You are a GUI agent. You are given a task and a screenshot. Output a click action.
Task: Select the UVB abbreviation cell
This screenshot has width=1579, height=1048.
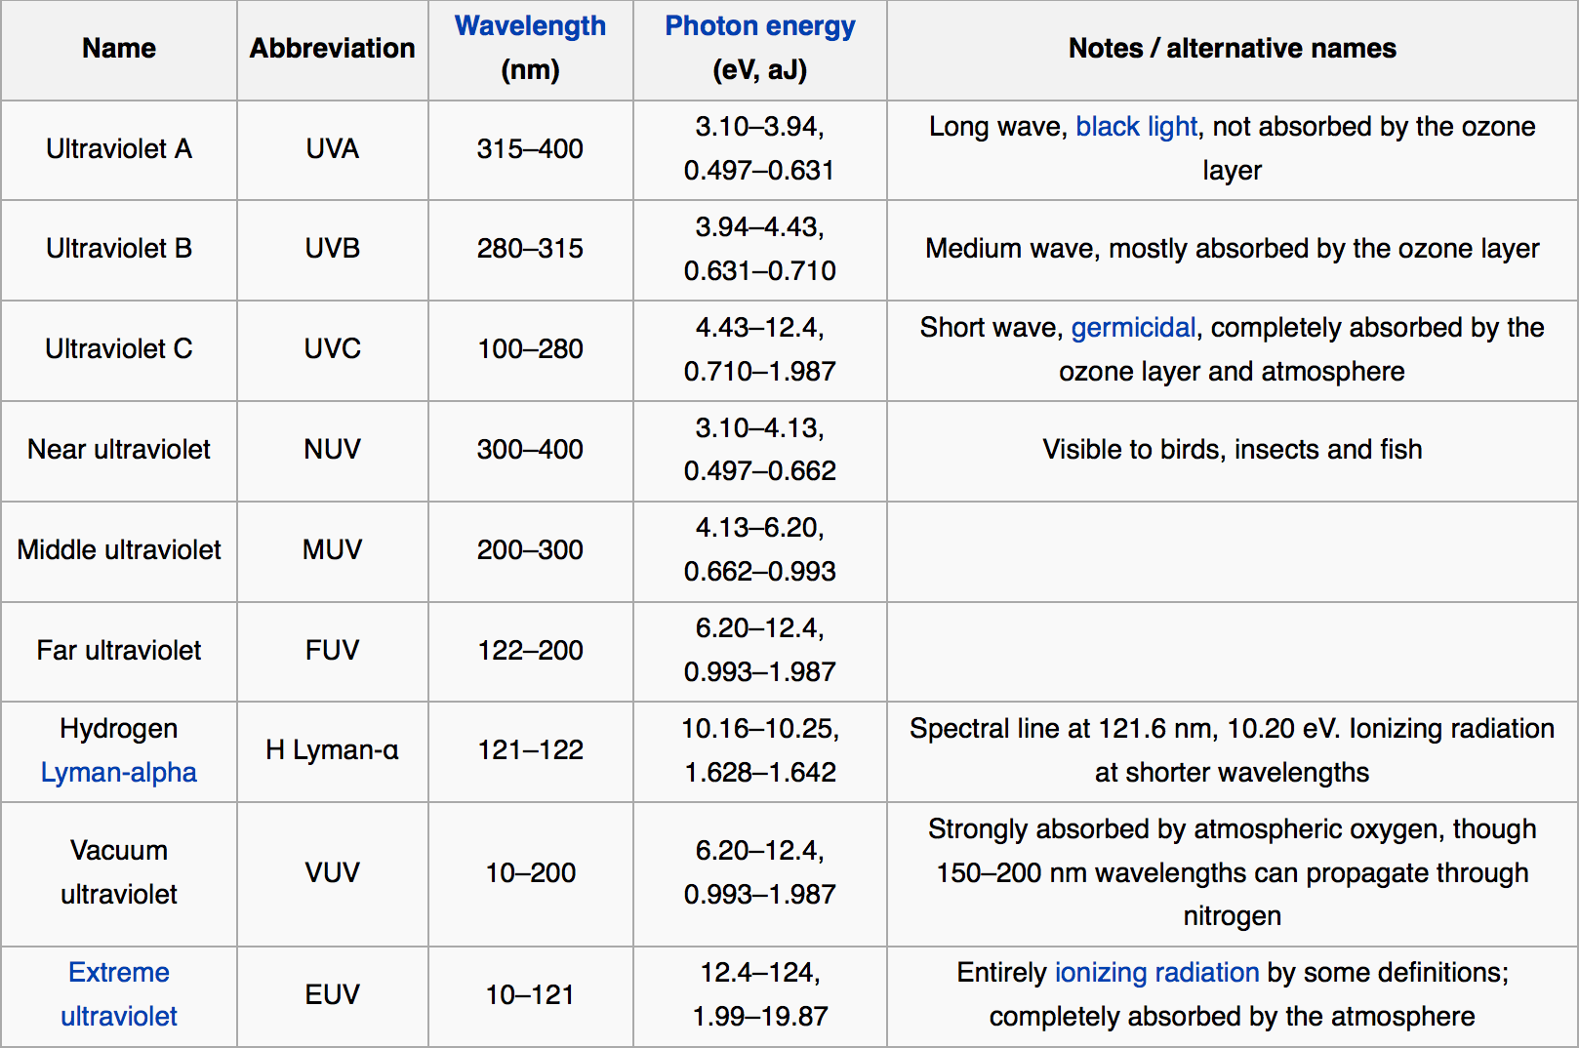[333, 251]
